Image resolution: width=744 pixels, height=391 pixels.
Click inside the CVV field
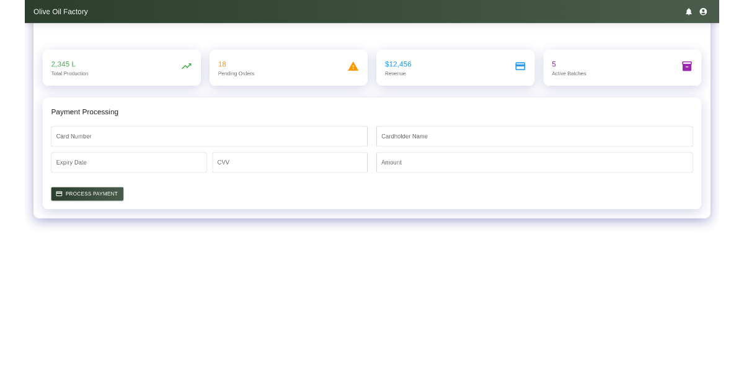coord(290,162)
